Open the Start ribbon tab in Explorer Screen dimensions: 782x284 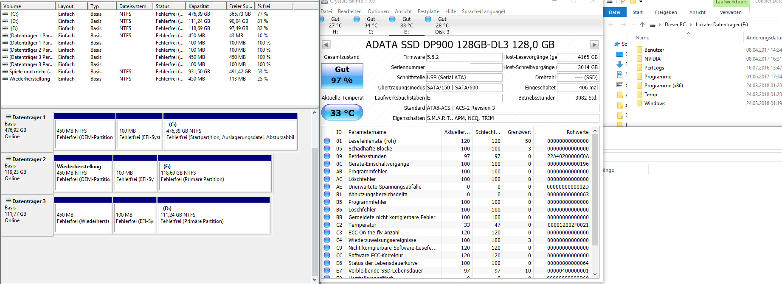point(638,12)
